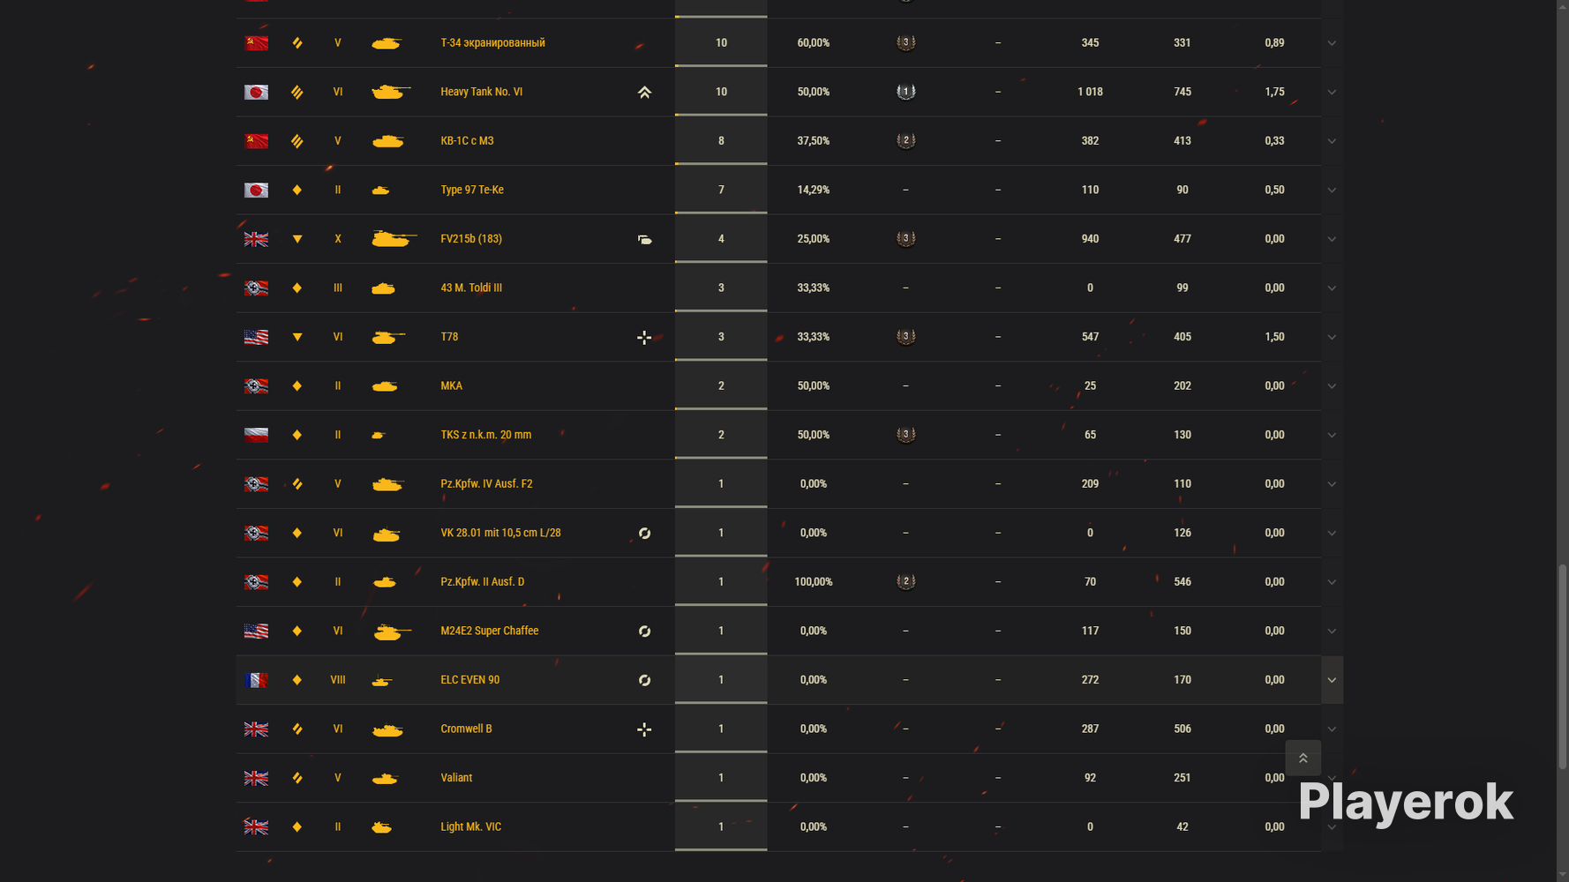Click the wheel icon on the VK 28.01 row
This screenshot has width=1569, height=882.
click(644, 533)
